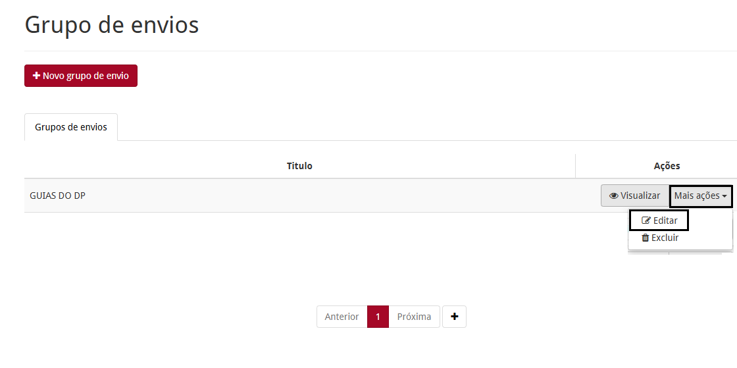737x368 pixels.
Task: Click the caret arrow on Mais ações
Action: point(724,196)
